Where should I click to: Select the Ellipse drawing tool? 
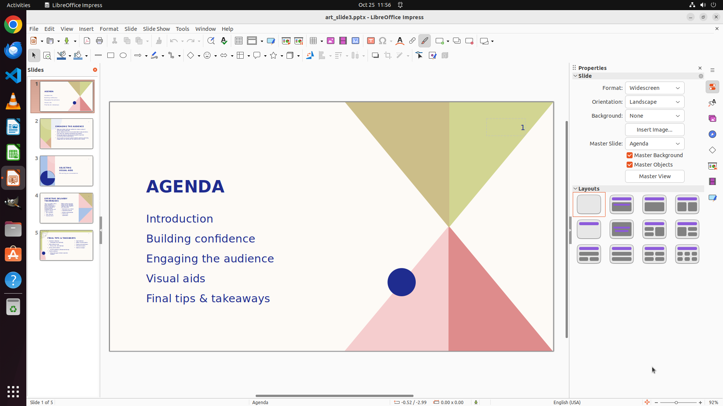[x=123, y=56]
